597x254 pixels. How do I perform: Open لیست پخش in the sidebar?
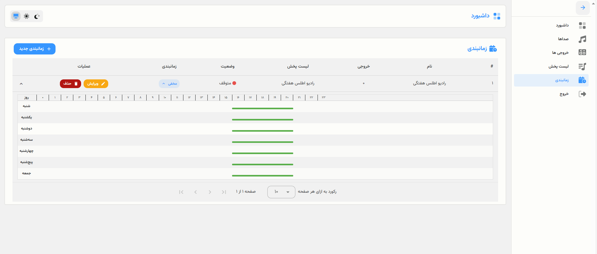(551, 66)
